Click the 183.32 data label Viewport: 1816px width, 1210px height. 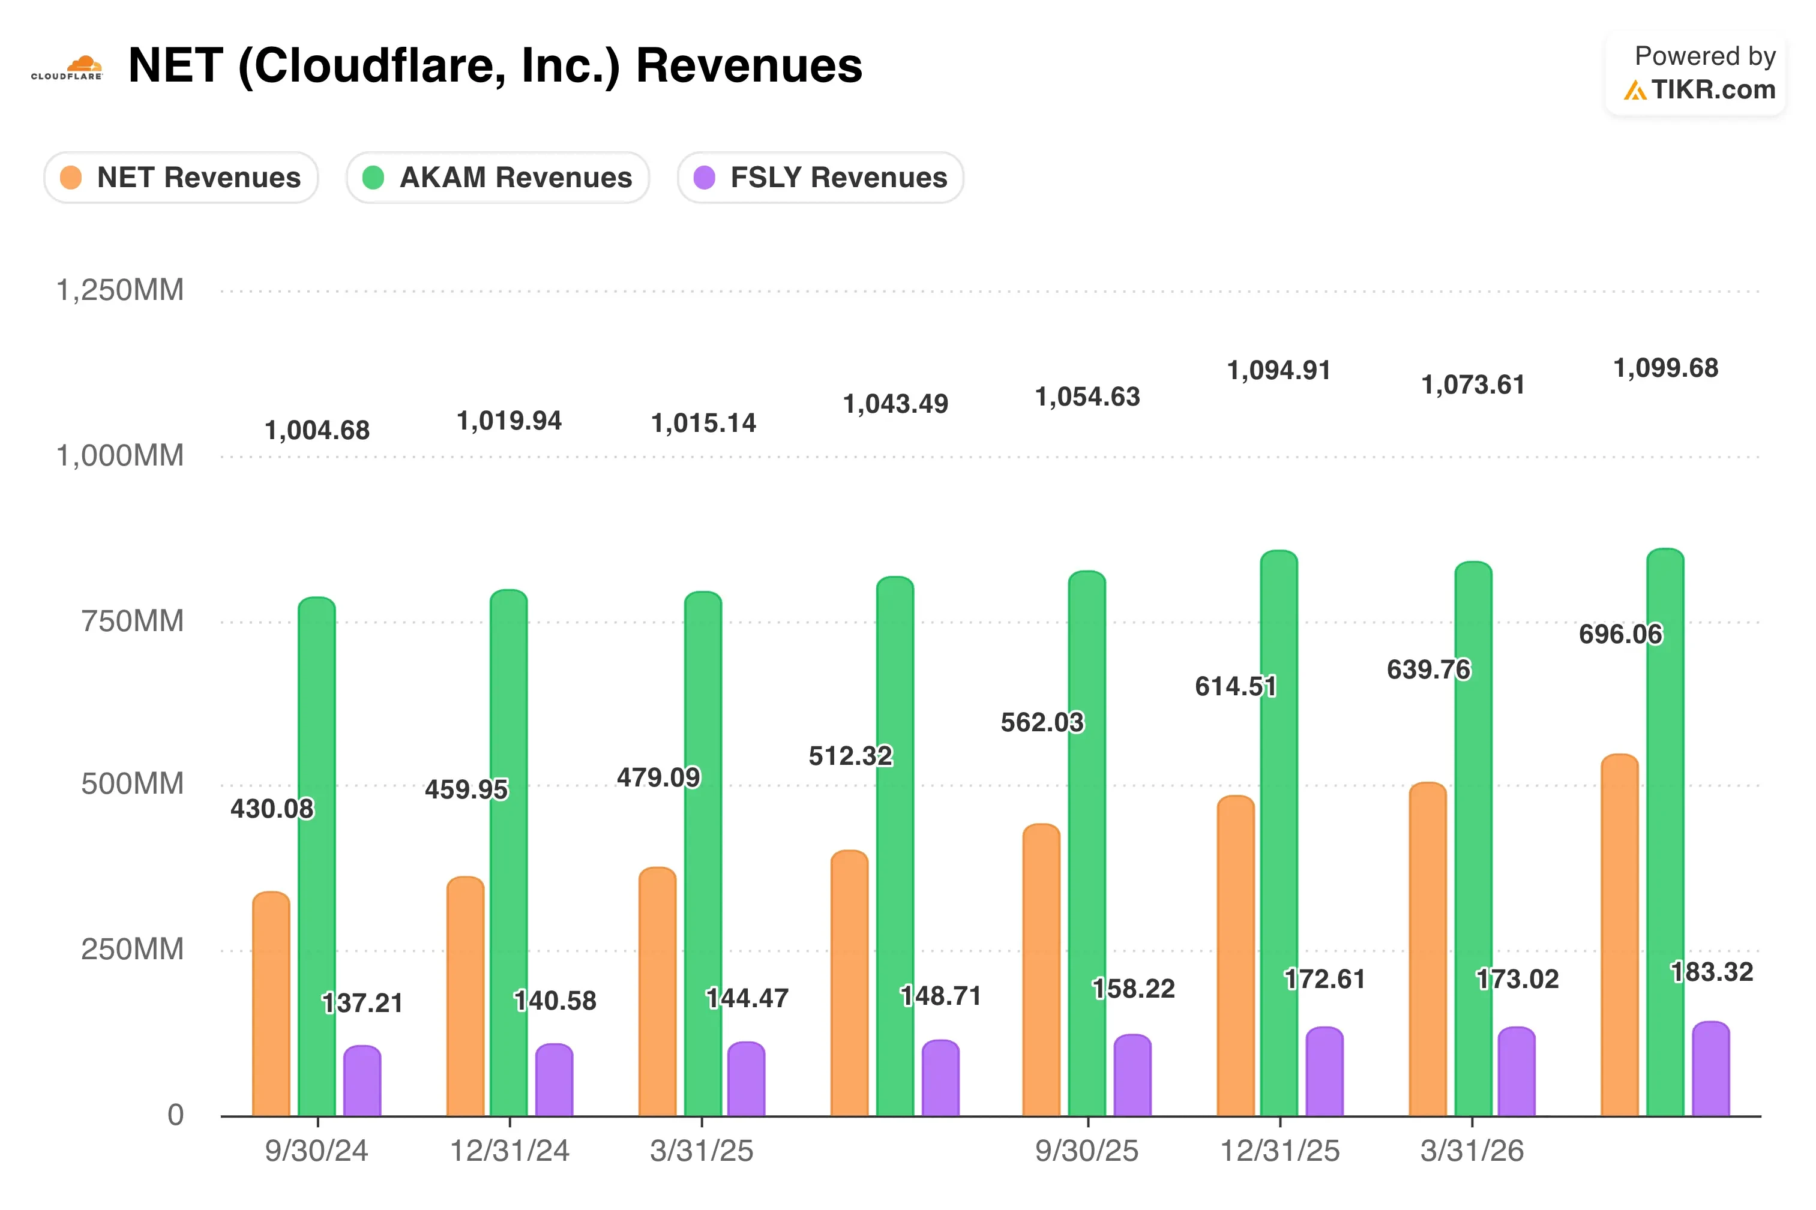1712,972
